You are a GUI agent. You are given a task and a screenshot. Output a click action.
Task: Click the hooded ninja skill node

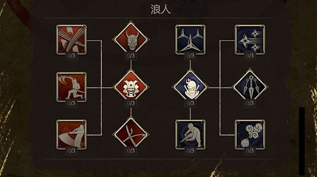(190, 87)
